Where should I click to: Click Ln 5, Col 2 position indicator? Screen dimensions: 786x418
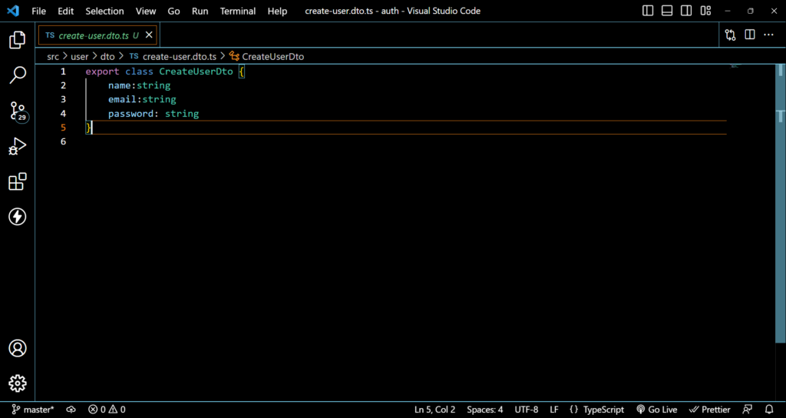point(435,410)
